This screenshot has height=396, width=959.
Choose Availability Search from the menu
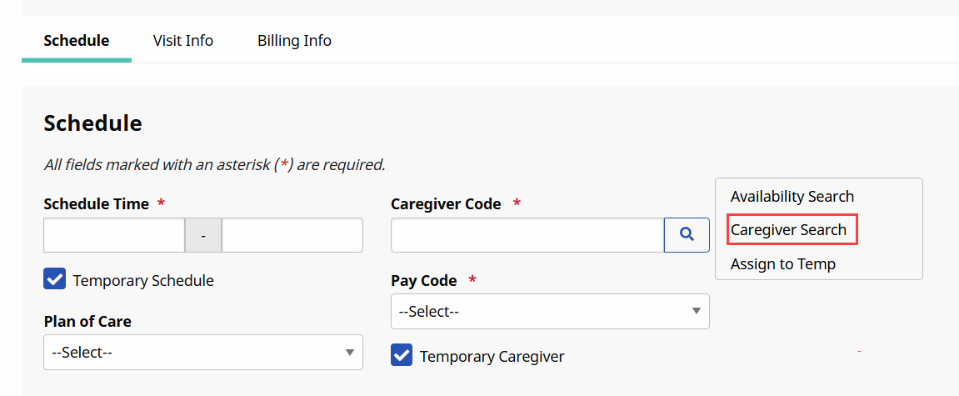[792, 197]
